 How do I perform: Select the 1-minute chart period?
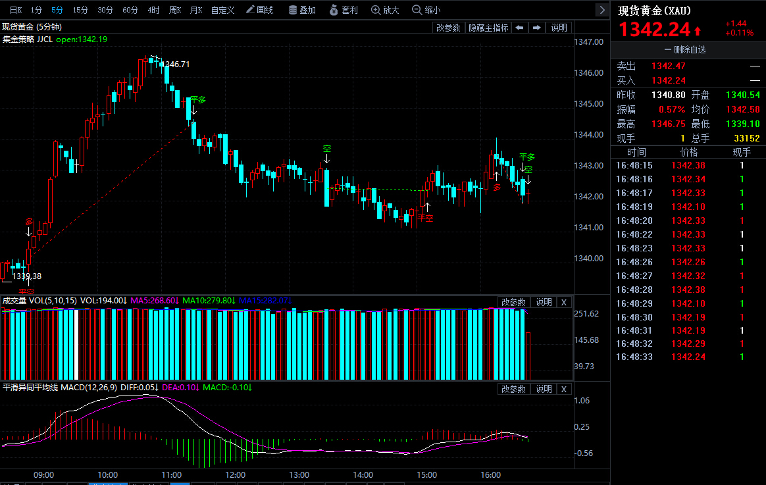36,10
